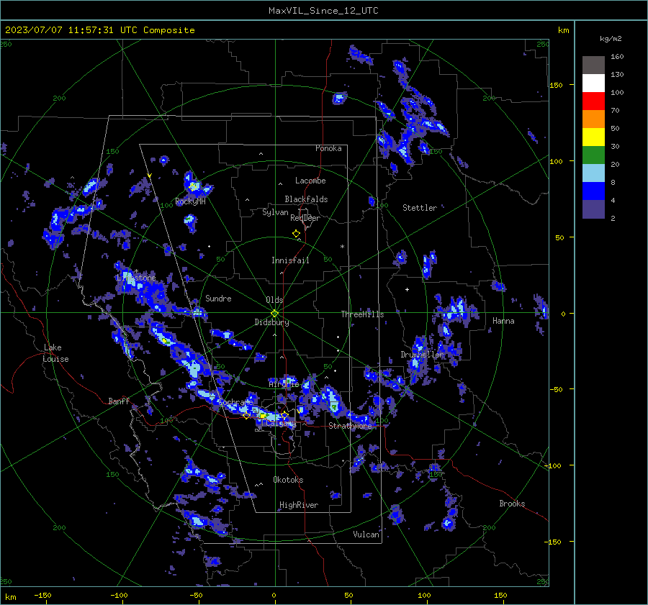
Task: Click the Lake Louise label
Action: pos(55,353)
